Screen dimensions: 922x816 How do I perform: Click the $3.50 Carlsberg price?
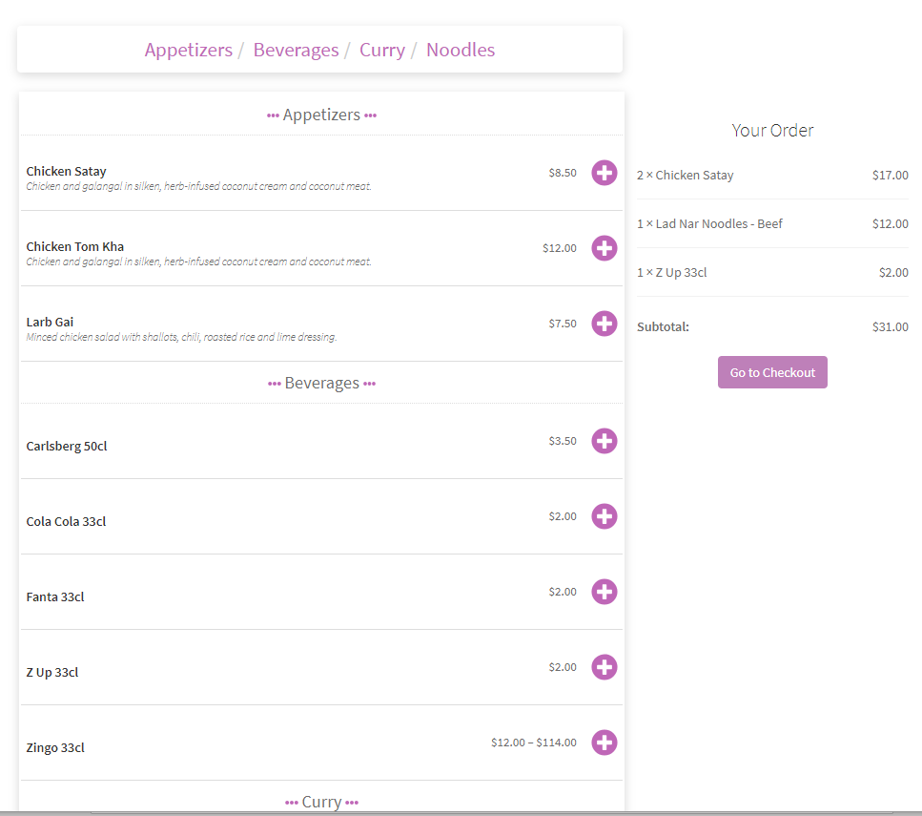coord(563,441)
